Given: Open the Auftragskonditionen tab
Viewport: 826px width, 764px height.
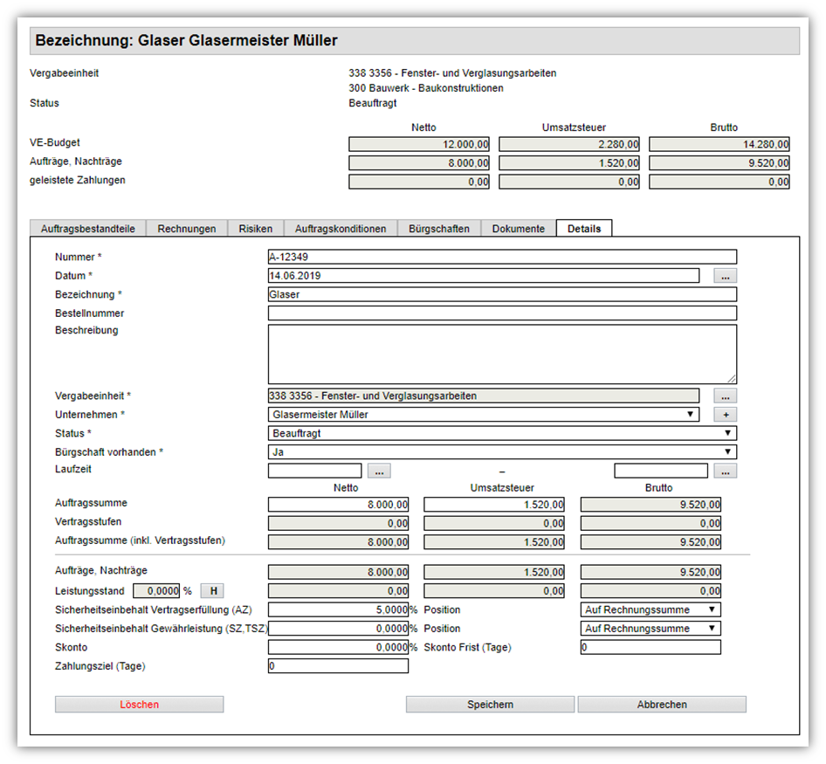Looking at the screenshot, I should coord(341,229).
